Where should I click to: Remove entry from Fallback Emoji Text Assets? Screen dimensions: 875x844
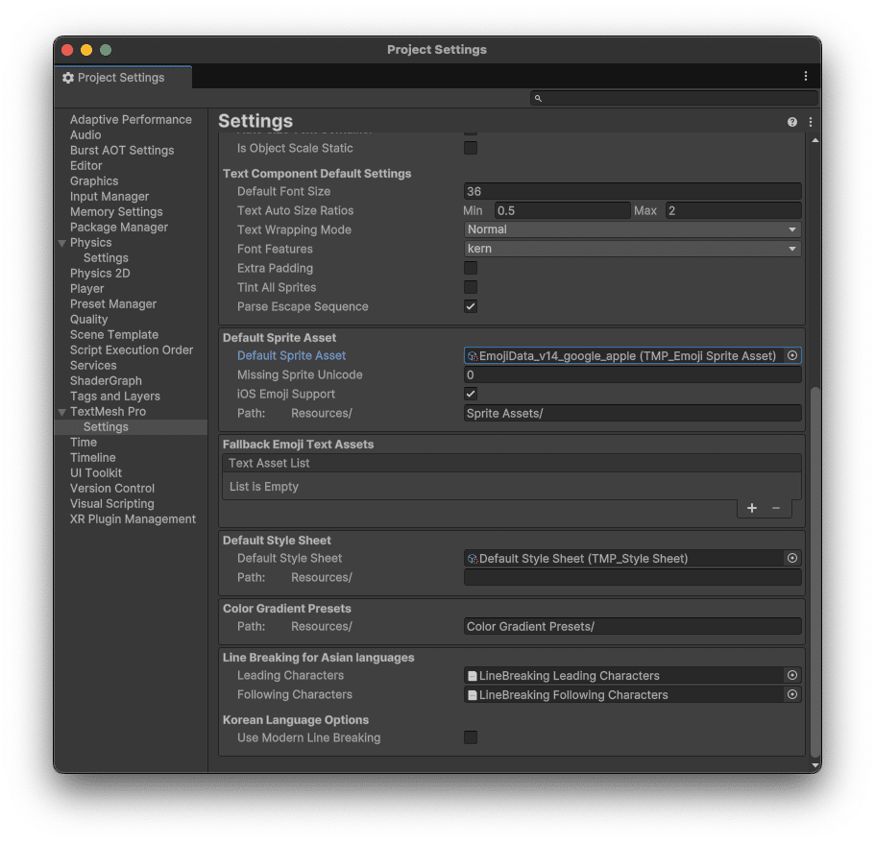click(x=776, y=508)
